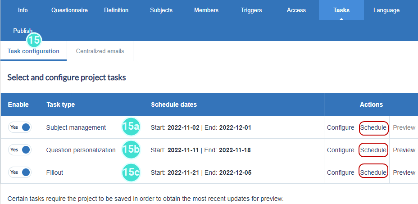Schedule the Question personalization task

tap(373, 150)
